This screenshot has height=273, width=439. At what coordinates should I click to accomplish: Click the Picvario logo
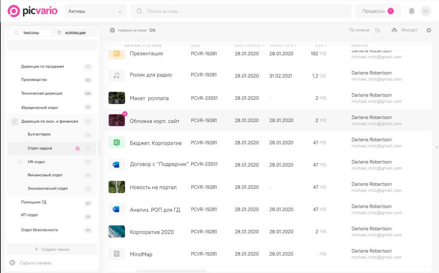(x=33, y=11)
